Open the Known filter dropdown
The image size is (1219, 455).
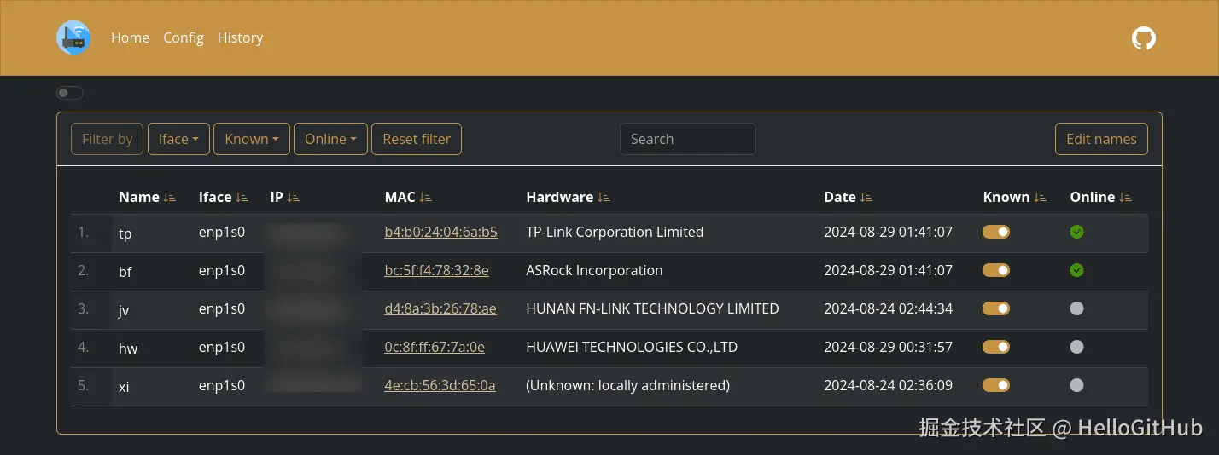[252, 139]
